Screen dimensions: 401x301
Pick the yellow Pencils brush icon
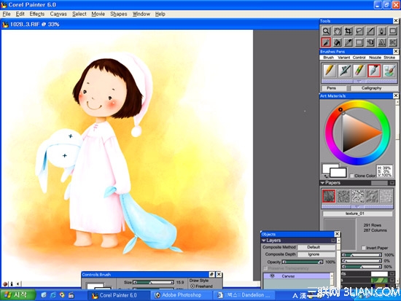pos(330,71)
